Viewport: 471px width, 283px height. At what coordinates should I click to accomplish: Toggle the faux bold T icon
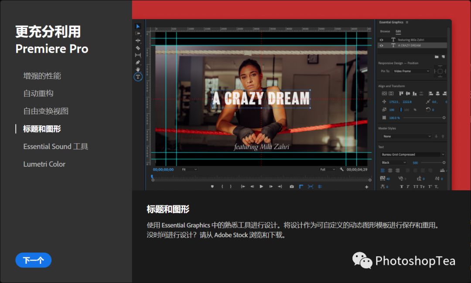point(402,186)
